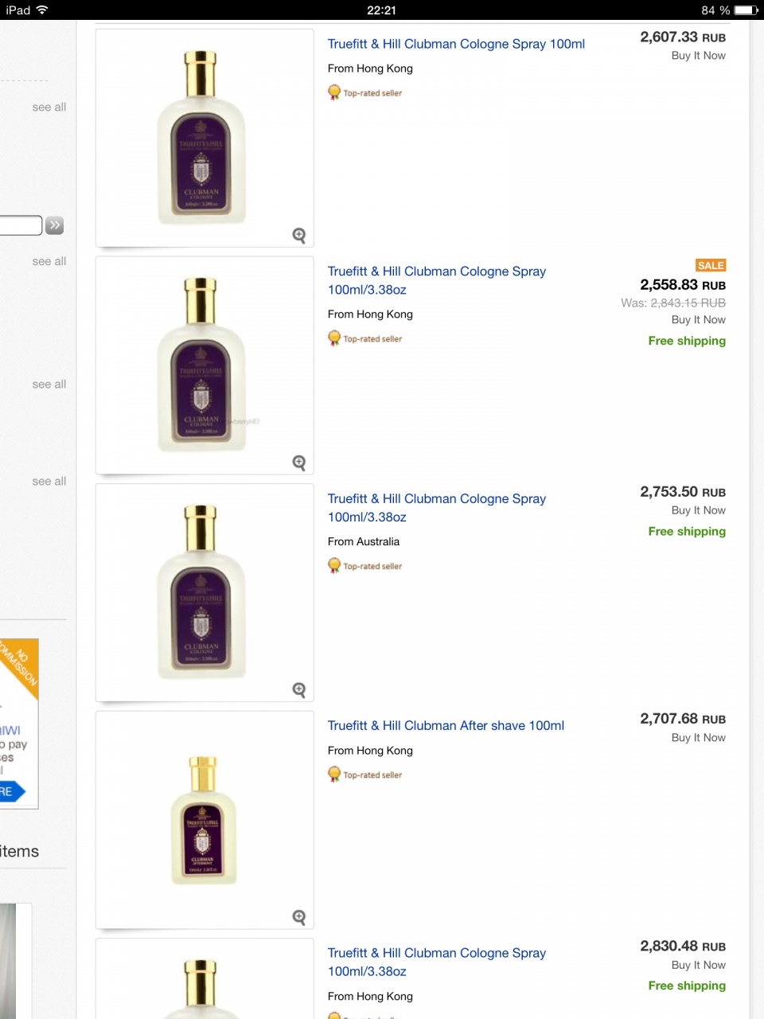Viewport: 764px width, 1019px height.
Task: Open the Clubman After shave 100ml listing
Action: [446, 726]
